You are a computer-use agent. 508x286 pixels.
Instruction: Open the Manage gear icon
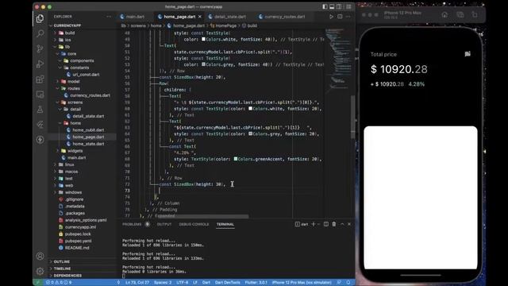[40, 270]
